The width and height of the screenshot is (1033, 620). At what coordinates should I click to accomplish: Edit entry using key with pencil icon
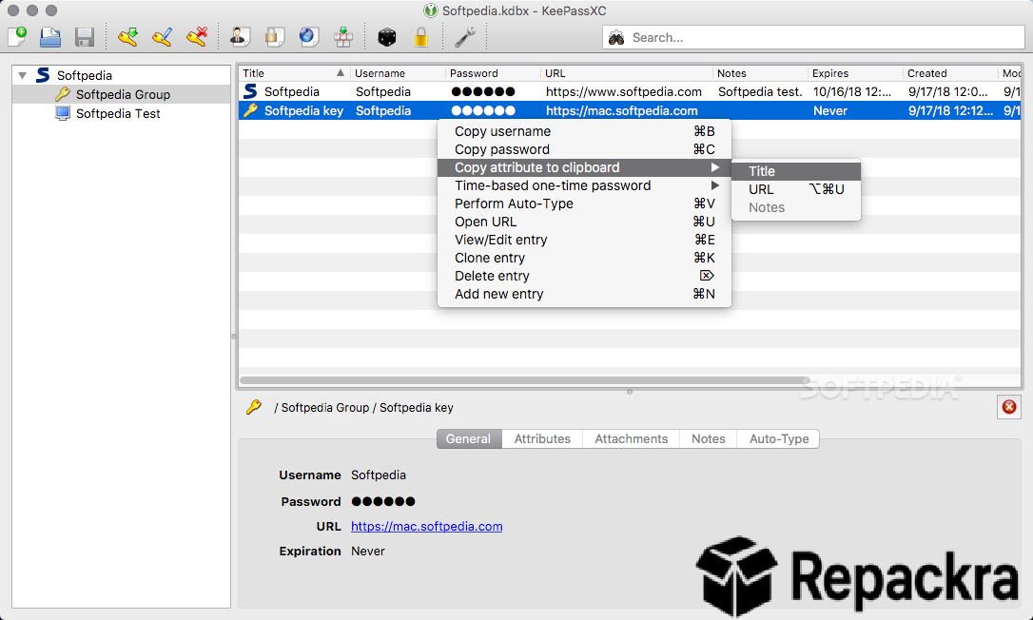[162, 37]
